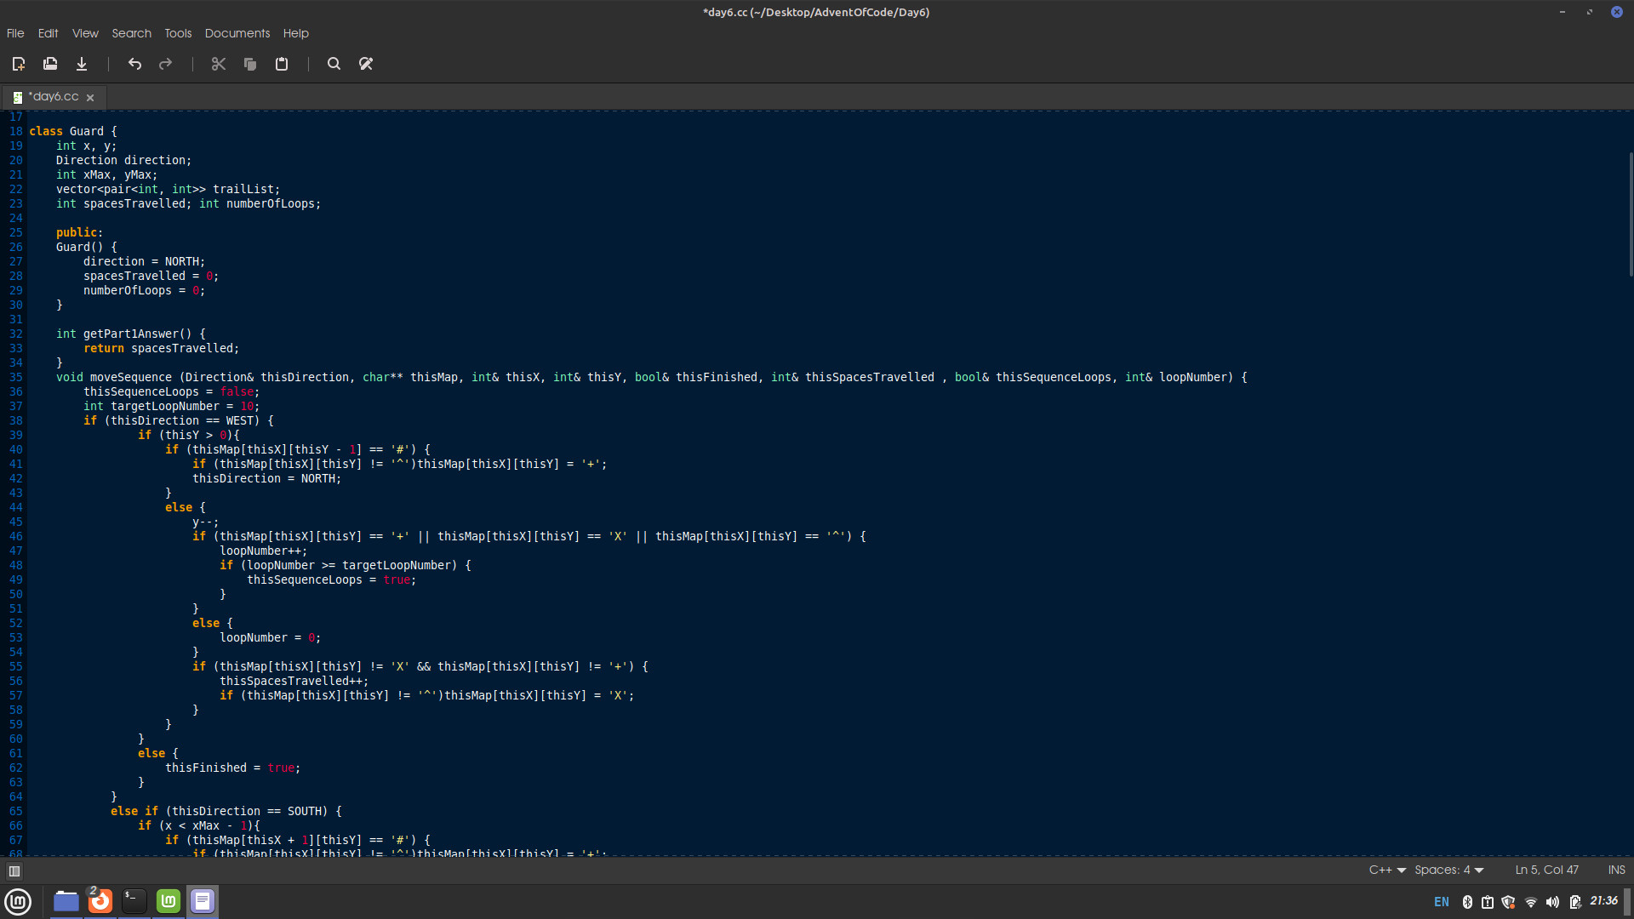The width and height of the screenshot is (1634, 919).
Task: Switch to the text editor taskbar item
Action: (203, 901)
